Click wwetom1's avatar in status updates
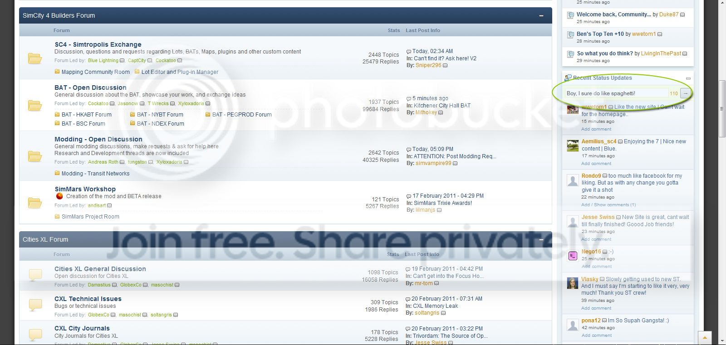 click(573, 109)
